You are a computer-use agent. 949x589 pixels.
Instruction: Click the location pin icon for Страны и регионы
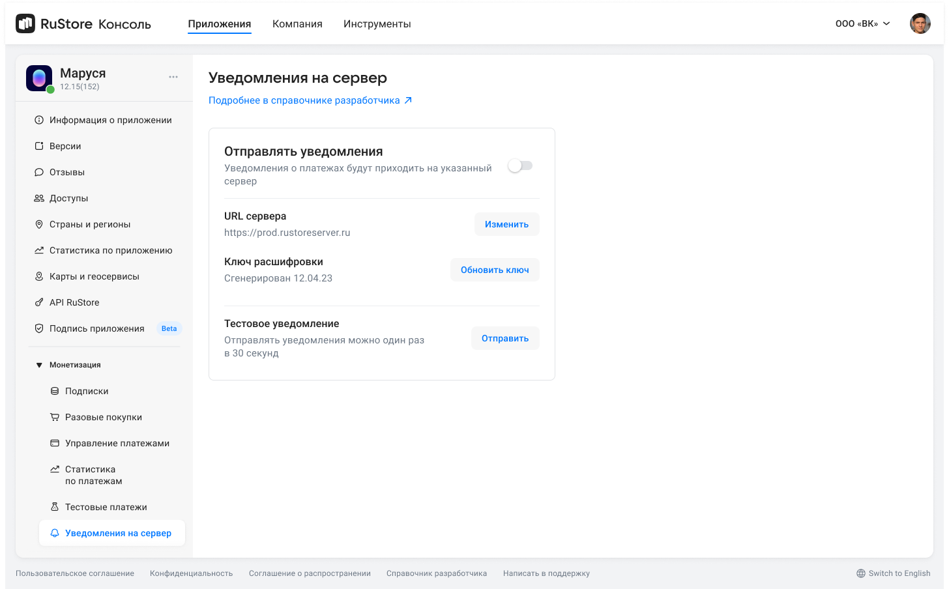click(x=39, y=224)
